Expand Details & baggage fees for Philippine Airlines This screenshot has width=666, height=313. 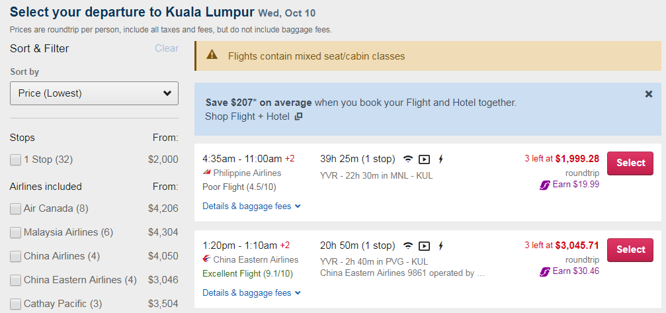(251, 206)
